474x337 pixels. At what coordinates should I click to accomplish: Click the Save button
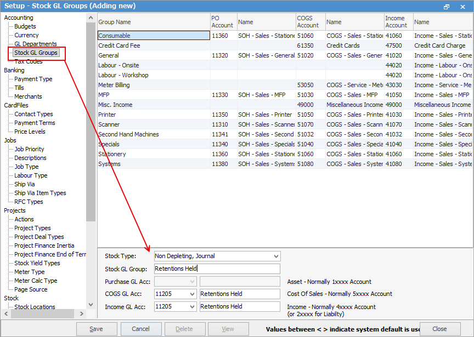click(97, 329)
